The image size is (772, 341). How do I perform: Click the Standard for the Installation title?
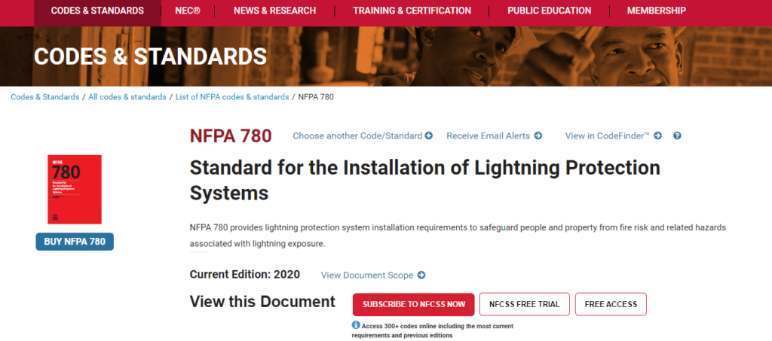tap(425, 181)
